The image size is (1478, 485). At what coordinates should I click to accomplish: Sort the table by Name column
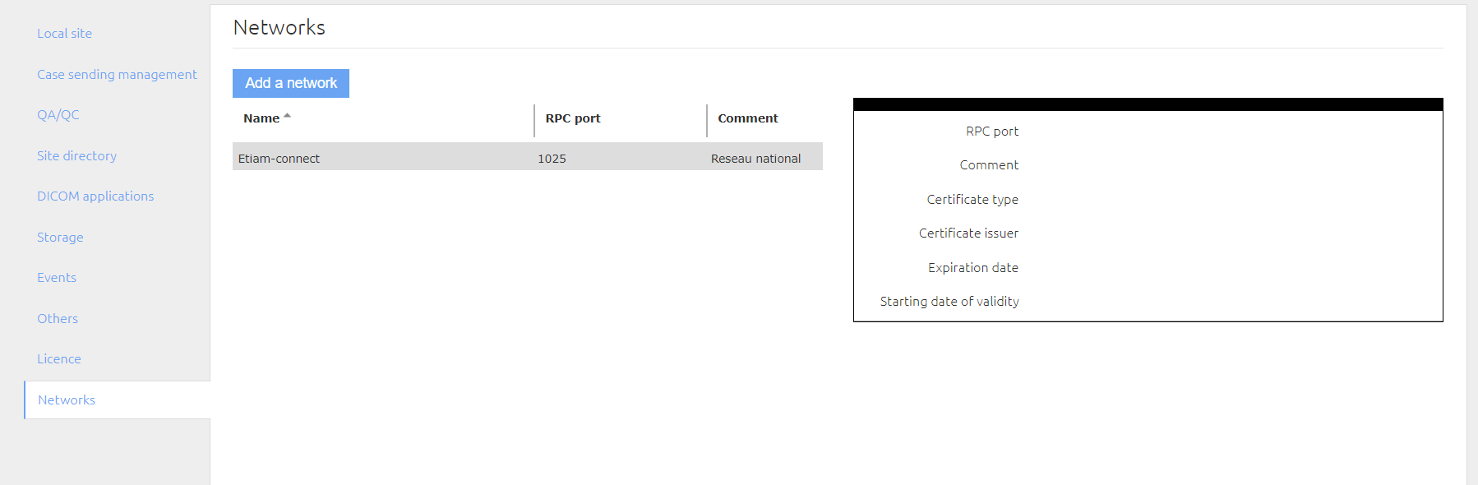[261, 118]
